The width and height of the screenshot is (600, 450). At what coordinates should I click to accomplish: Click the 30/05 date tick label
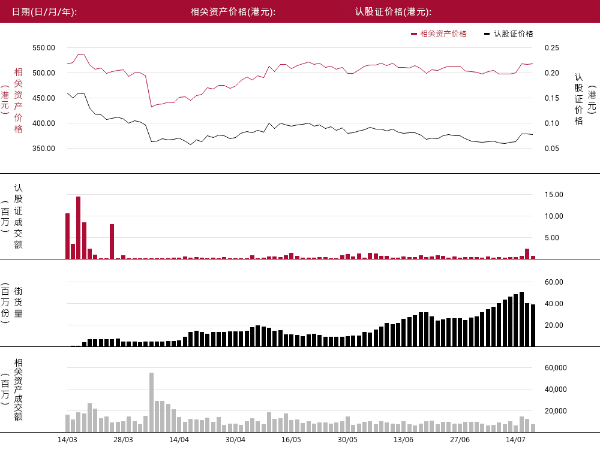pos(347,440)
